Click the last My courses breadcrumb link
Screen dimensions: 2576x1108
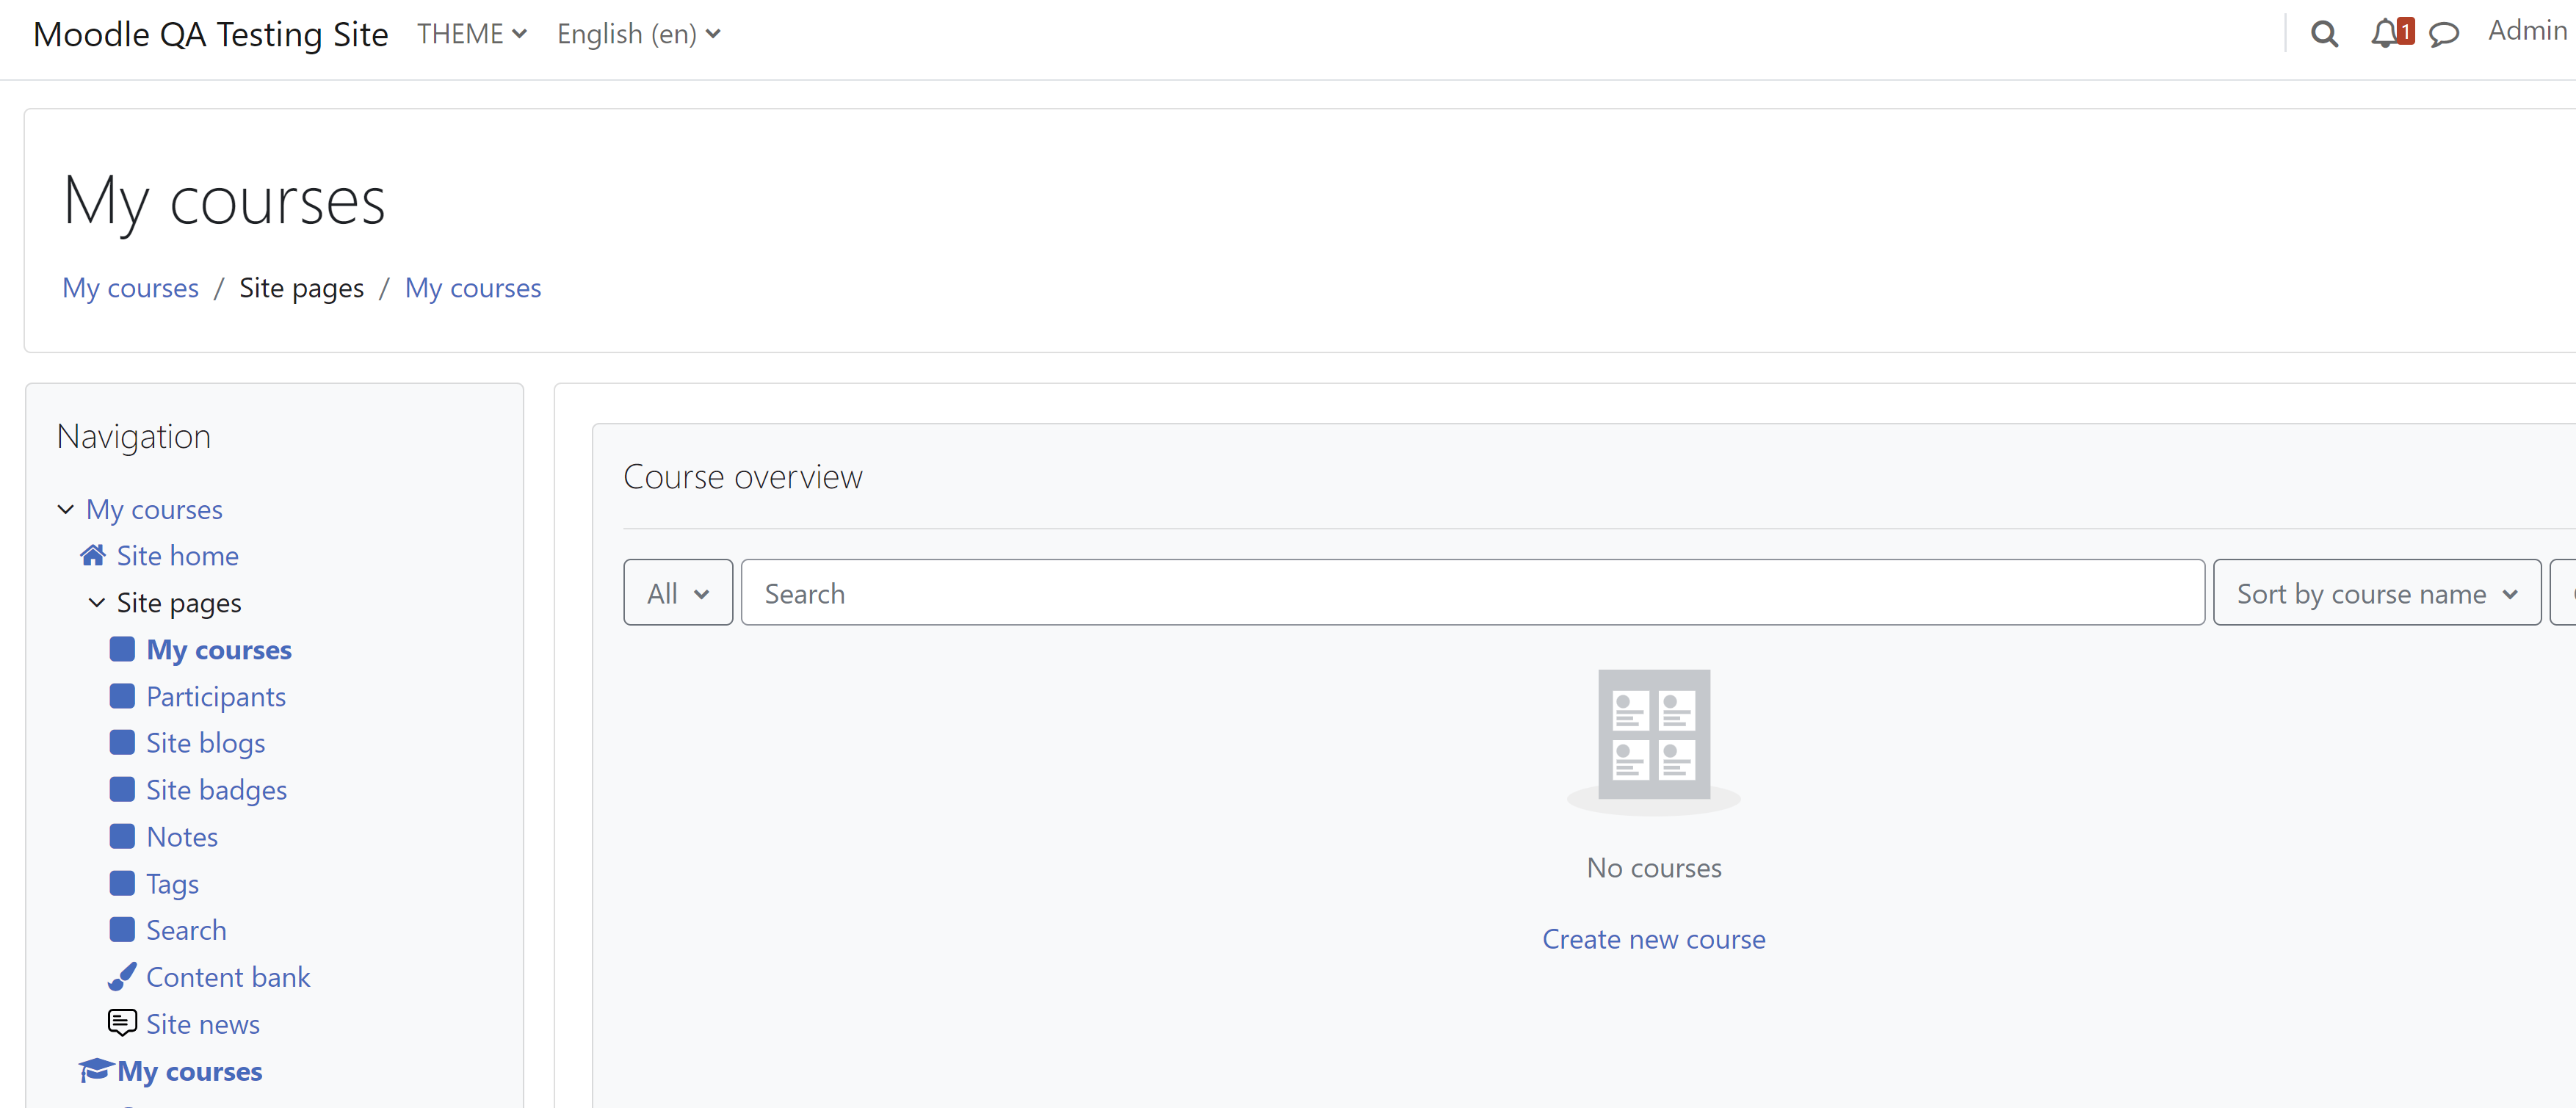coord(473,288)
